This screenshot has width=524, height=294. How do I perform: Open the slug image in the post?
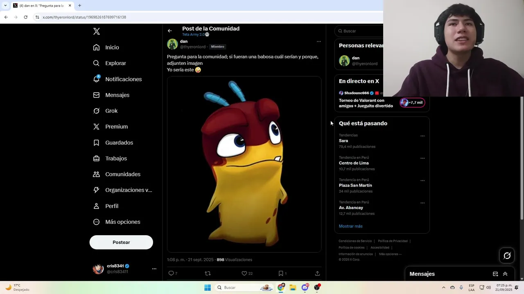[244, 164]
